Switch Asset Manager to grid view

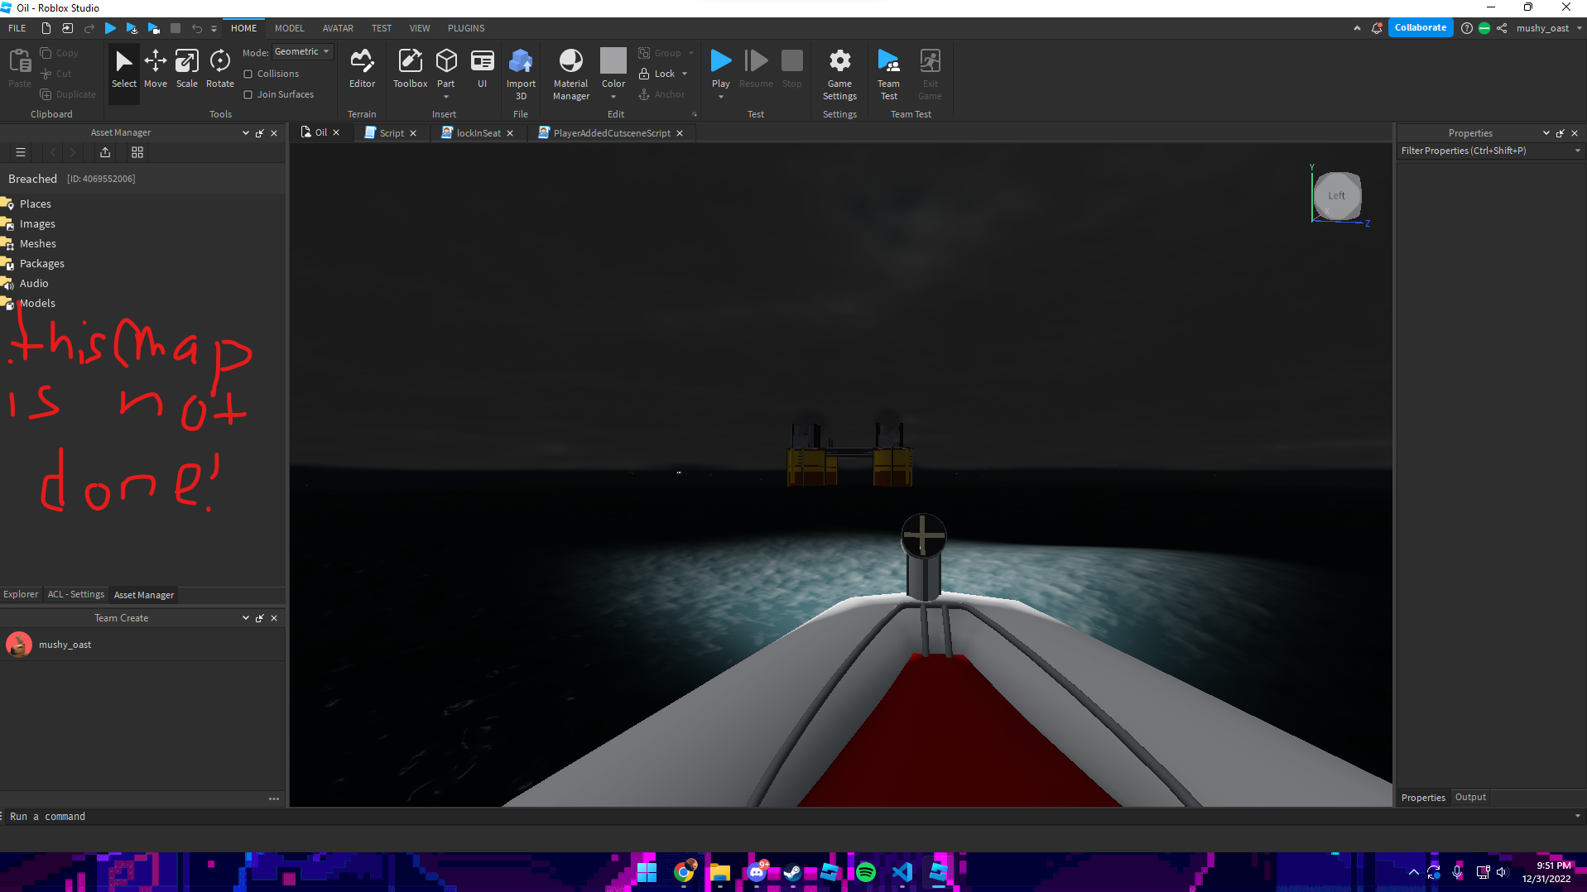point(137,152)
